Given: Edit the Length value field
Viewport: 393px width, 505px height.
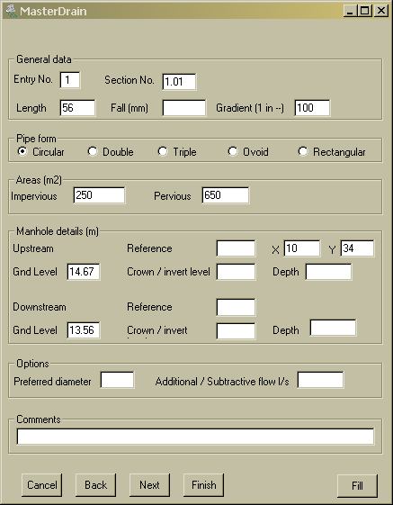Looking at the screenshot, I should tap(77, 108).
